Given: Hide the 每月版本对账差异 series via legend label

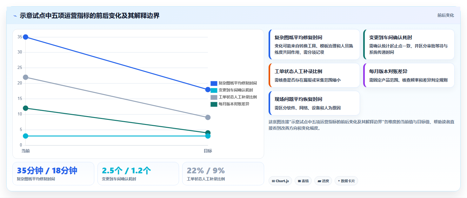Looking at the screenshot, I should click(234, 104).
